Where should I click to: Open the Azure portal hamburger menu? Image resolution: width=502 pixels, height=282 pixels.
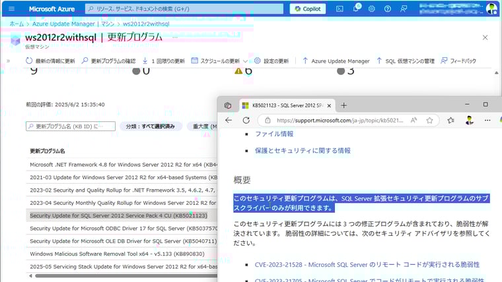pos(11,9)
